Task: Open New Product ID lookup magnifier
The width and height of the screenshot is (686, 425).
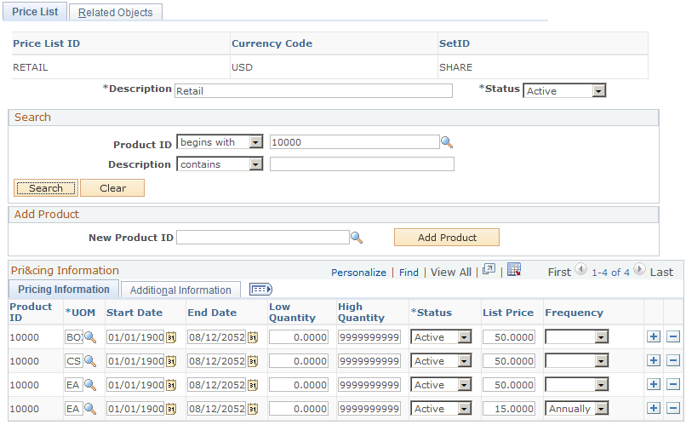Action: tap(357, 238)
